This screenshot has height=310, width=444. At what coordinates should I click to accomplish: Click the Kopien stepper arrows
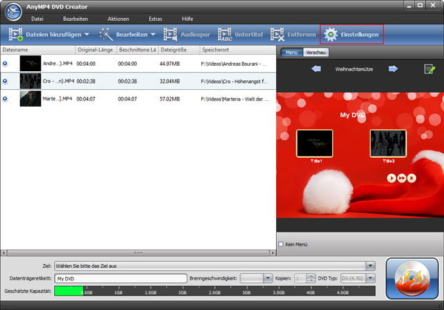tap(311, 278)
